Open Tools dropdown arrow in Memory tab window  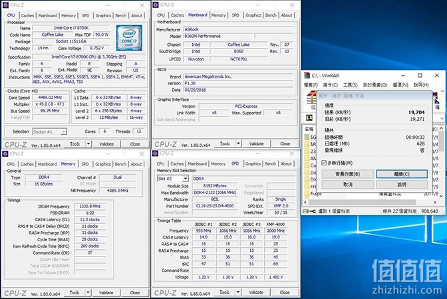pyautogui.click(x=88, y=292)
